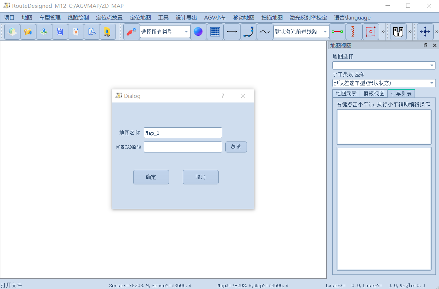Click the document with orange star icon

pyautogui.click(x=76, y=32)
